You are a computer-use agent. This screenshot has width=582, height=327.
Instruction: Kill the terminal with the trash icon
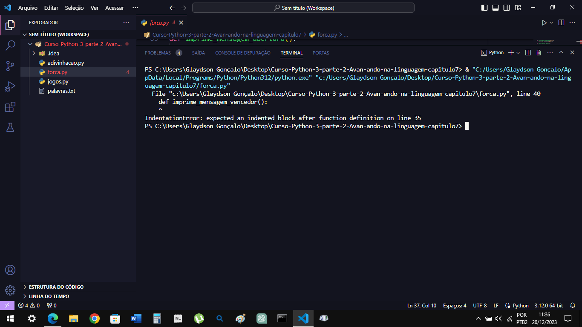[539, 52]
